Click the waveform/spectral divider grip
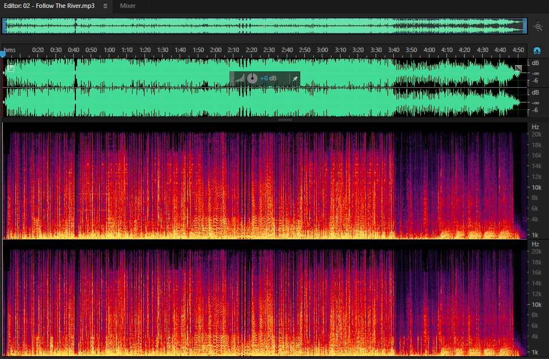 [285, 119]
